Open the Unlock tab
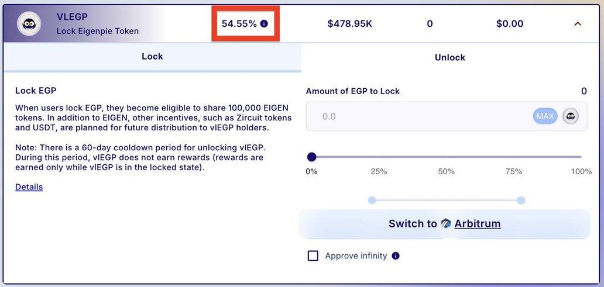 click(x=449, y=57)
